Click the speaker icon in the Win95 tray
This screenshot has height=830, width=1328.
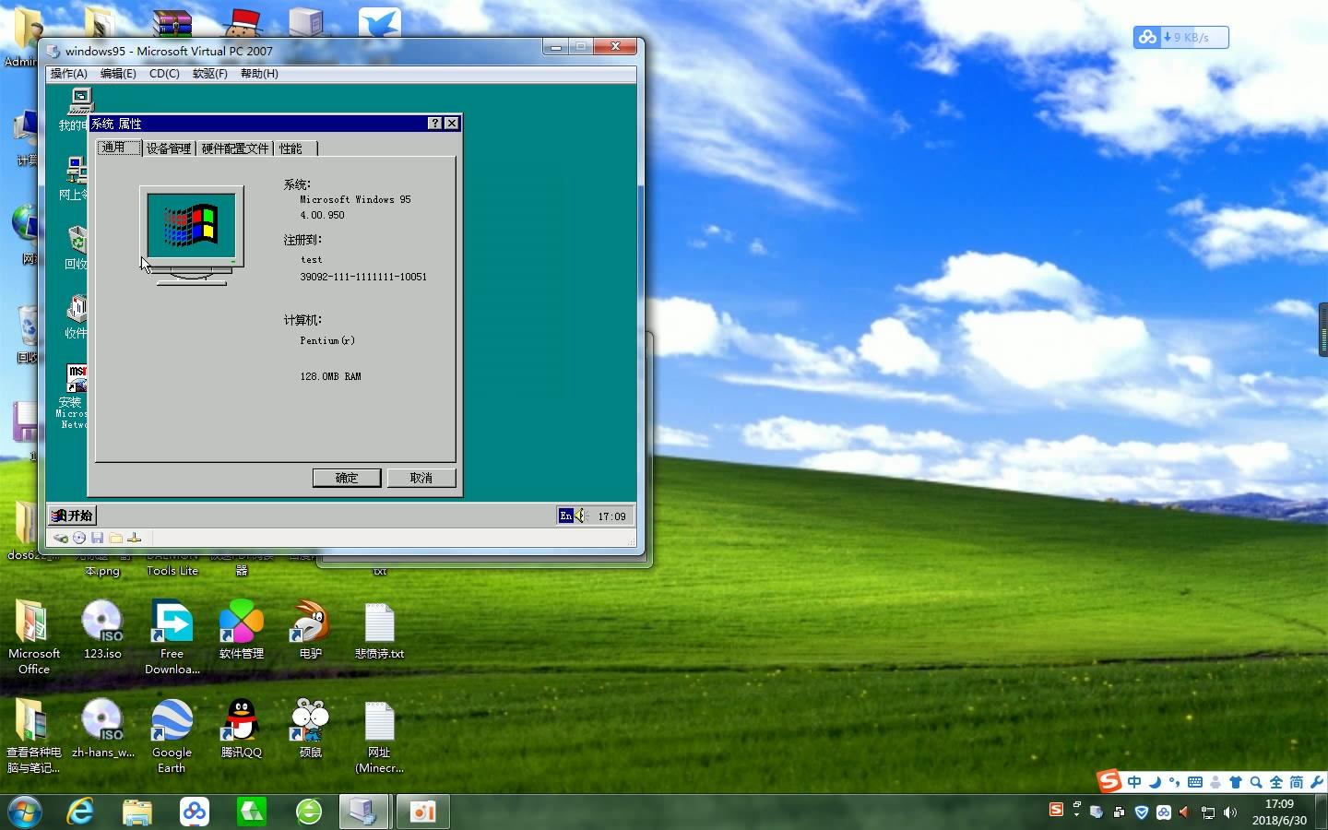point(581,516)
